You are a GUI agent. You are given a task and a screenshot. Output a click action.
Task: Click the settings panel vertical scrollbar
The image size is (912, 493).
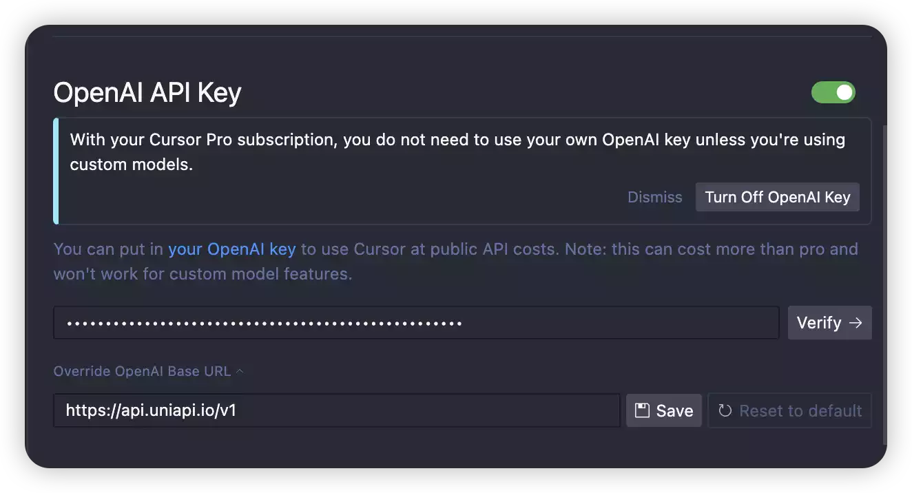(x=884, y=275)
